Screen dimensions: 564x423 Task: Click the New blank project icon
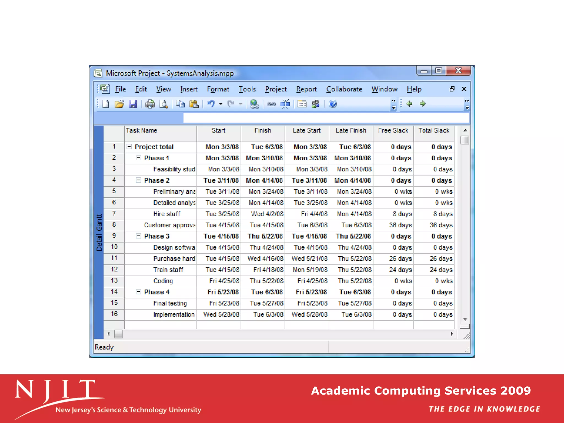pos(106,104)
